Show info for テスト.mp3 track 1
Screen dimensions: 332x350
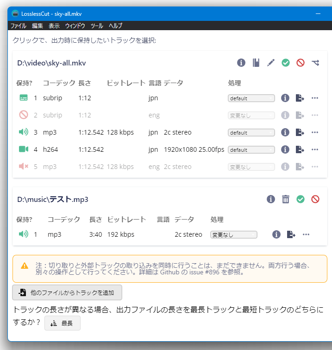click(x=276, y=234)
